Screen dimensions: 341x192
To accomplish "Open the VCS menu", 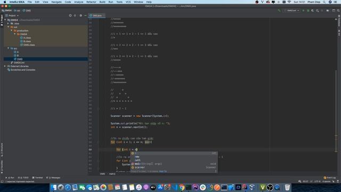I will click(x=128, y=2).
